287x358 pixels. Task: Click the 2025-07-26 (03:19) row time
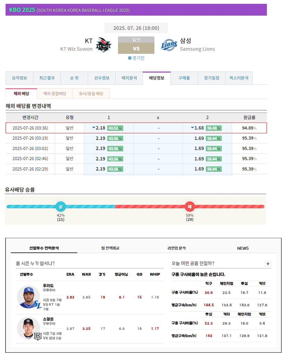[x=30, y=138]
